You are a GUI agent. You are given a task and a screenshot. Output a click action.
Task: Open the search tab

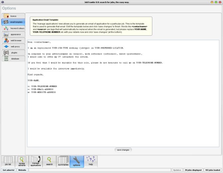coord(49,161)
